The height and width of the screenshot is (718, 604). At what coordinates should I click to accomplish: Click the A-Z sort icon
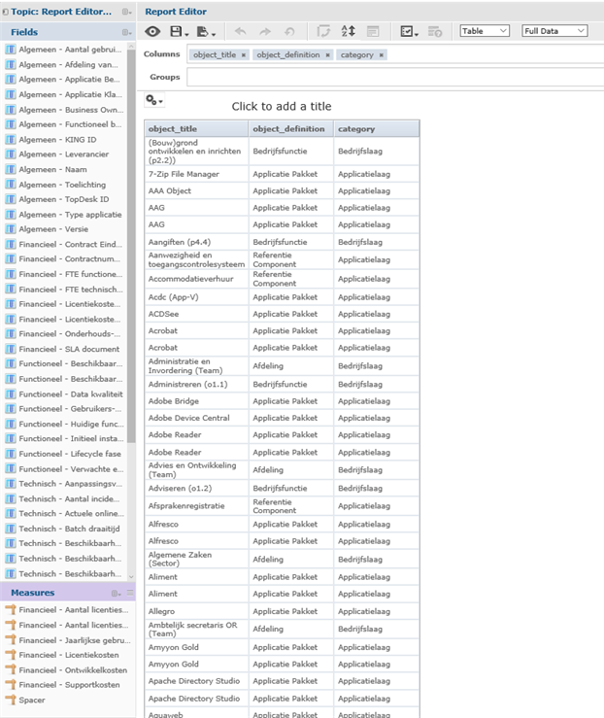(349, 31)
